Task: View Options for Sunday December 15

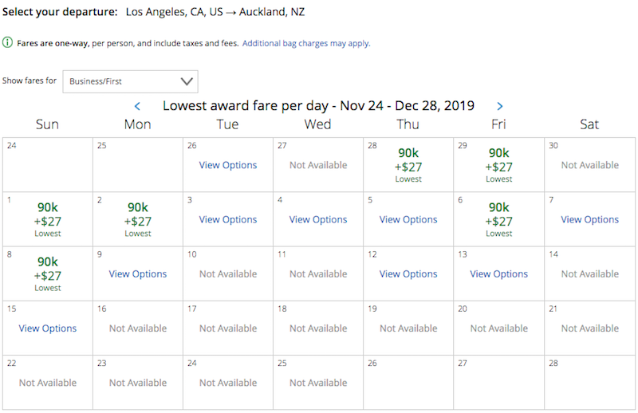Action: [x=48, y=328]
